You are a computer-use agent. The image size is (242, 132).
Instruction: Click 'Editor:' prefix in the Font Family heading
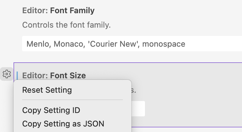pos(35,11)
